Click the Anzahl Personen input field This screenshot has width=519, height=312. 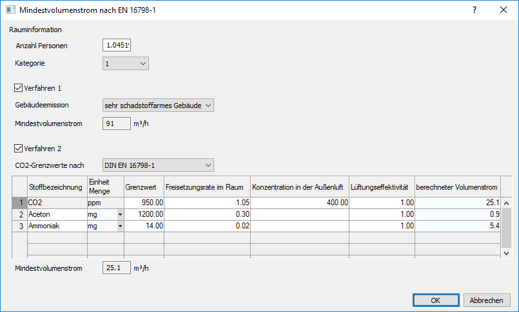point(117,45)
